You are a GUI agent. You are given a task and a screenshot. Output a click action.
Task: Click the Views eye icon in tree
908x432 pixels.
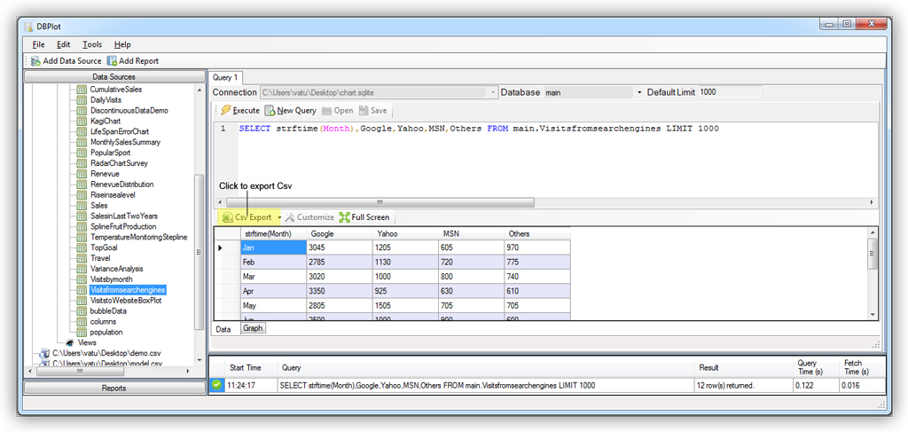pyautogui.click(x=70, y=342)
